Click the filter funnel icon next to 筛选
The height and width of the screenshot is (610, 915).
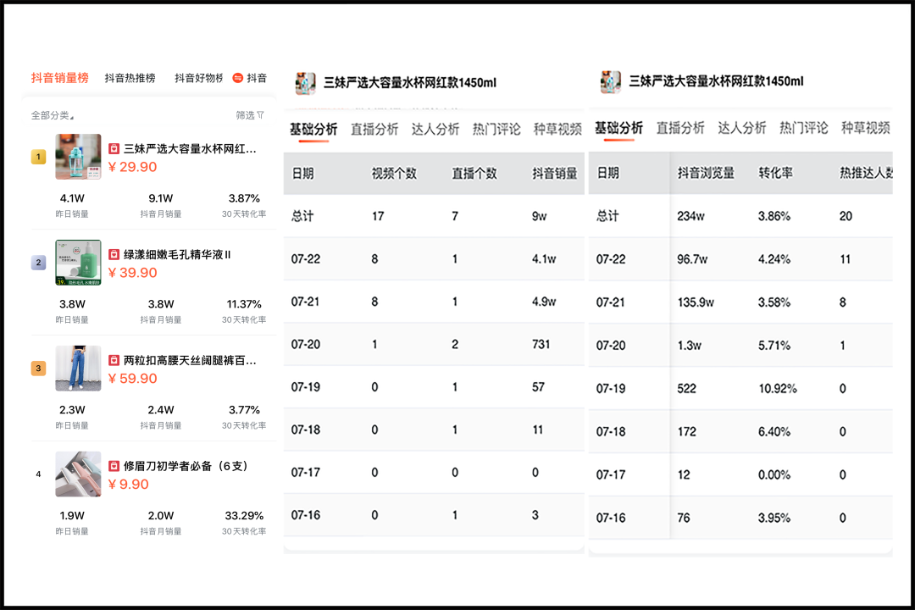(260, 115)
